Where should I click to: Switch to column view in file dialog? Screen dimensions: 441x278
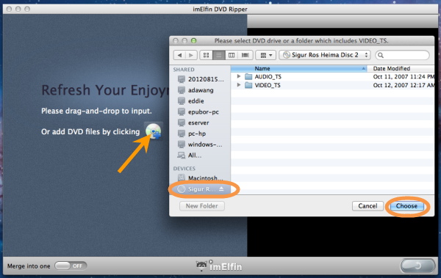click(232, 55)
